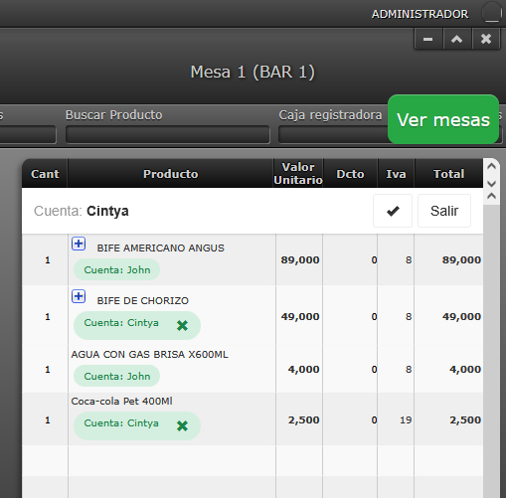Click the scroll down arrow of product table
Image resolution: width=506 pixels, height=498 pixels.
click(x=491, y=183)
